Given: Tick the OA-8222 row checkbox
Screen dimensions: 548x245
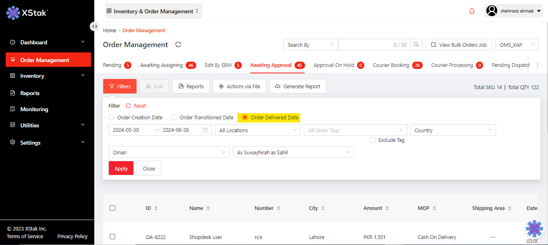Looking at the screenshot, I should pos(112,237).
